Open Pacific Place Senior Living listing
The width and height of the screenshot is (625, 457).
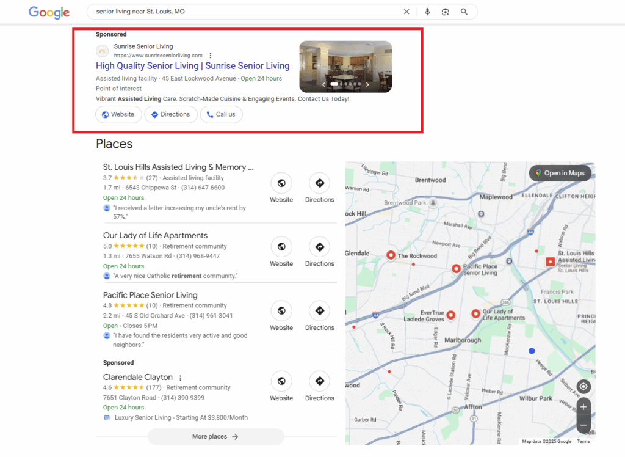[150, 295]
